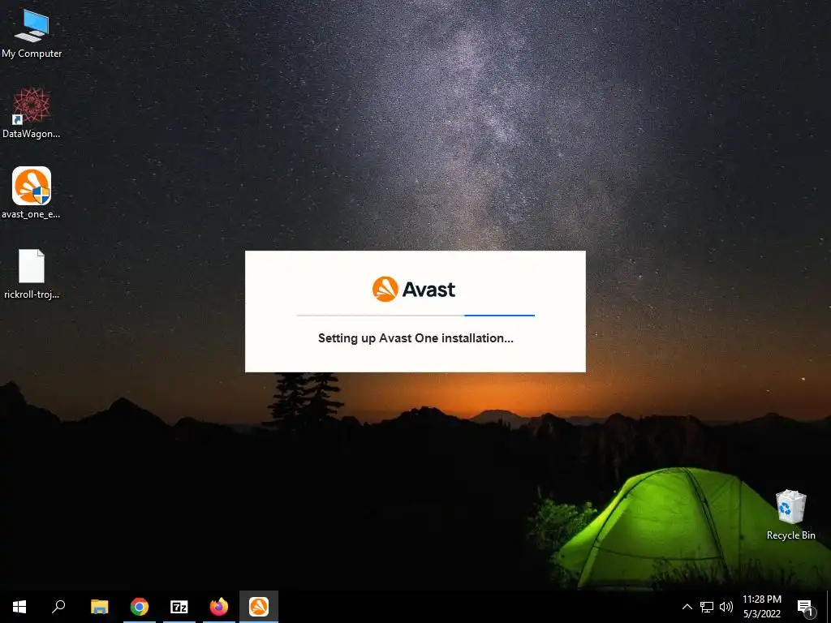Click the Avast installation progress bar
The image size is (831, 623).
[415, 316]
